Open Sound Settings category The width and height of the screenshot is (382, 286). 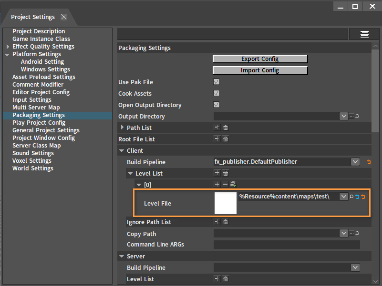(x=33, y=153)
